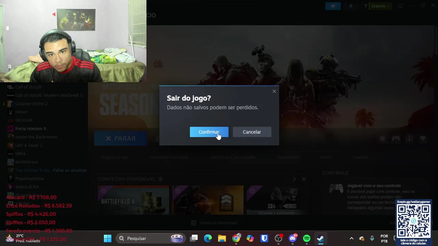Open Copilot from taskbar
The width and height of the screenshot is (438, 246).
(250, 238)
